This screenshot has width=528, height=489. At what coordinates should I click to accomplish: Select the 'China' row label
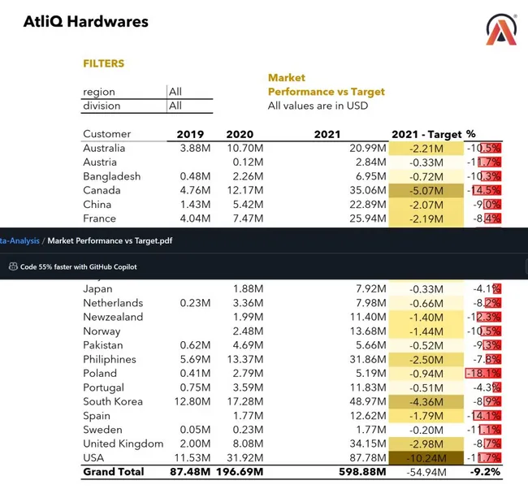(x=97, y=205)
